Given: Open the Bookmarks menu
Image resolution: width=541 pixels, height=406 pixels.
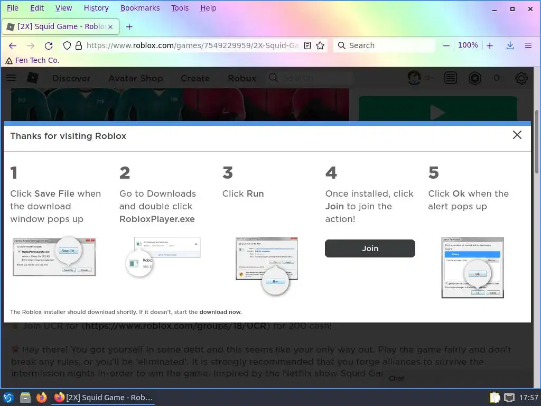Looking at the screenshot, I should (139, 8).
